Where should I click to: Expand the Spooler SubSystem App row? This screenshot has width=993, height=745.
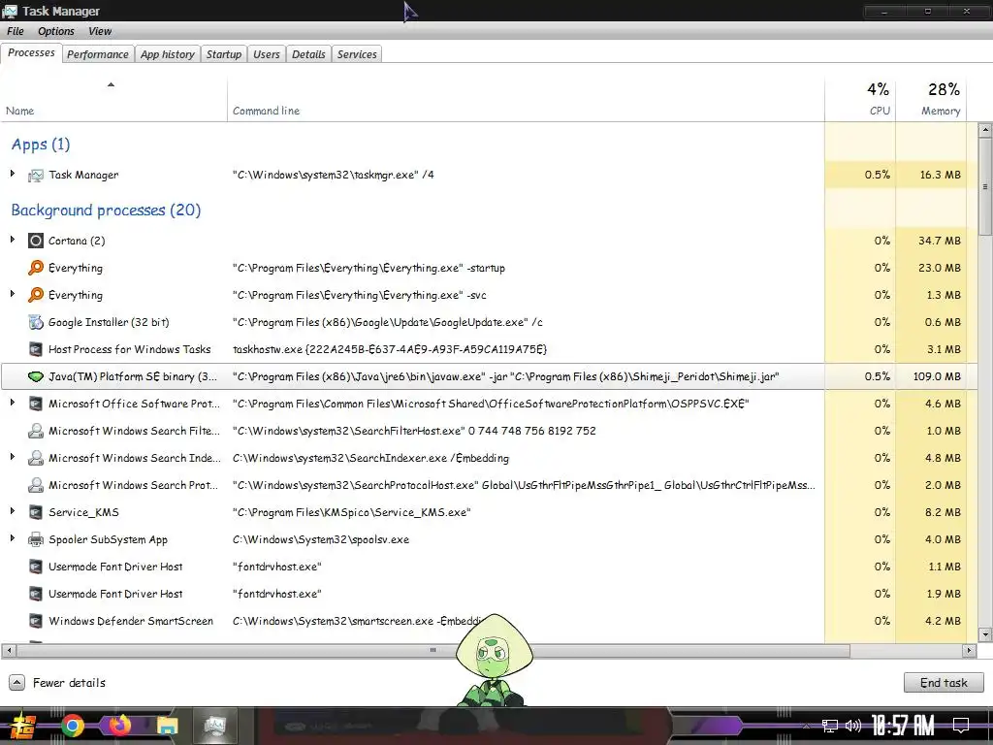(12, 538)
